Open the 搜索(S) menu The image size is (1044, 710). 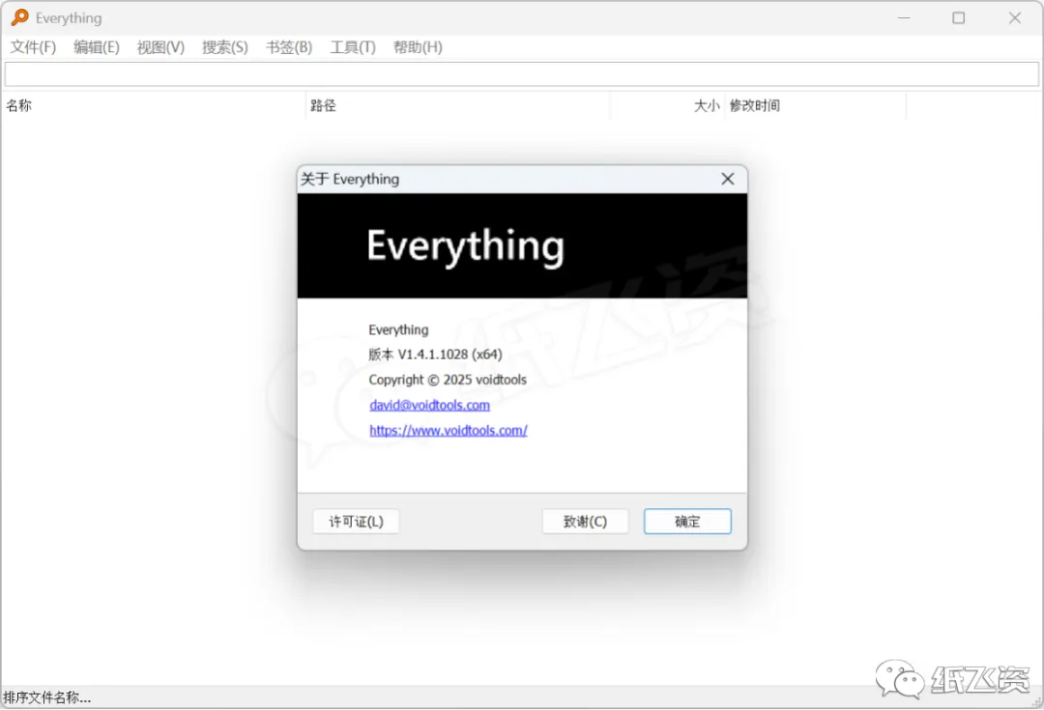[225, 47]
